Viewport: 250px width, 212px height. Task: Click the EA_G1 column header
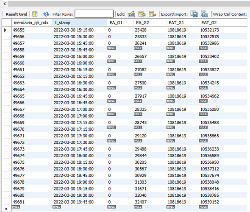pyautogui.click(x=120, y=22)
